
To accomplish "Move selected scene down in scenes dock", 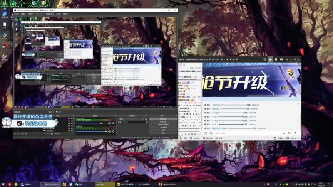I will coord(26,134).
